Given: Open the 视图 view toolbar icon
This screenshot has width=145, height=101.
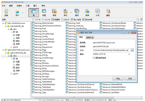Looking at the screenshot, I should (44, 13).
